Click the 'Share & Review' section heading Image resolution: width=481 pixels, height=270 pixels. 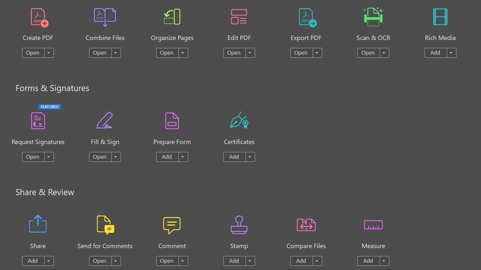tap(45, 192)
